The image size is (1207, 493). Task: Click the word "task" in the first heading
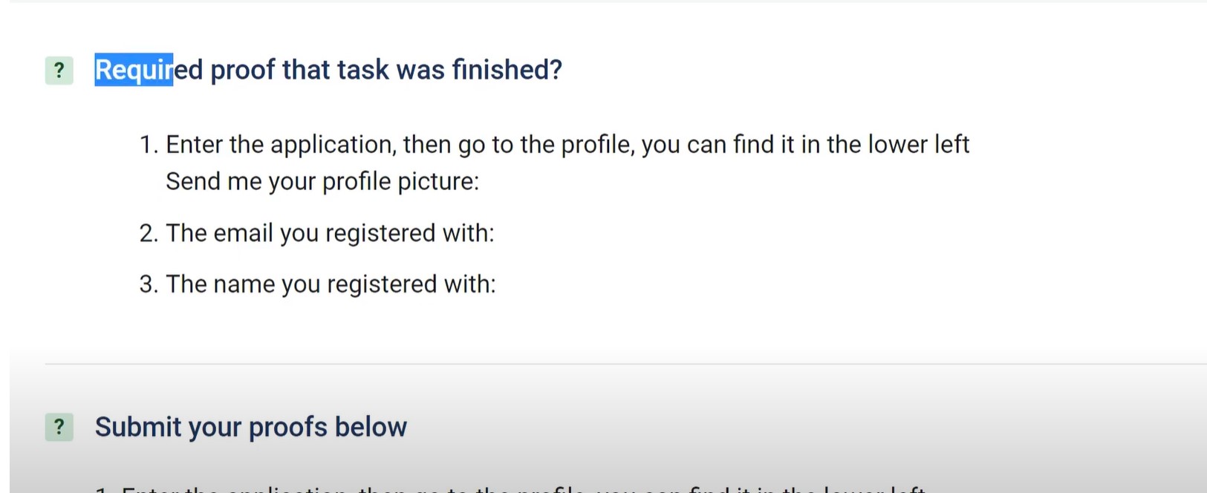pos(362,70)
